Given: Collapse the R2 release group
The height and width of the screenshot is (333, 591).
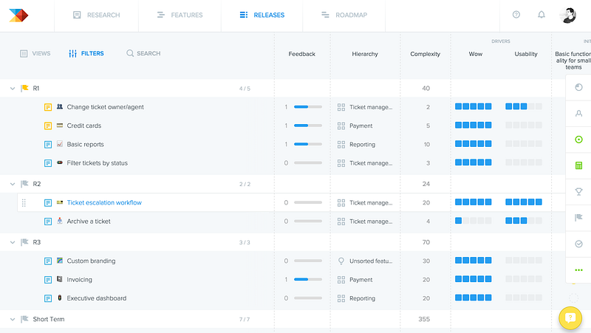Looking at the screenshot, I should tap(13, 184).
